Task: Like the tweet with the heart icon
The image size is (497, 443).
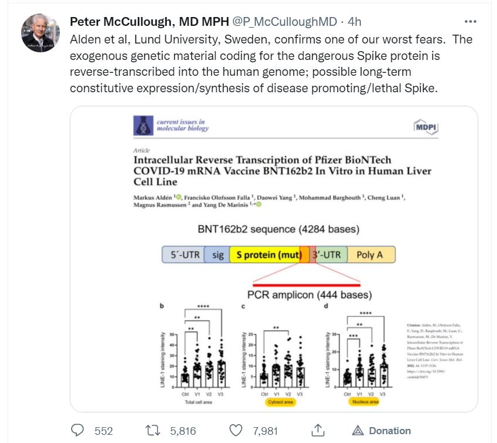Action: (236, 431)
